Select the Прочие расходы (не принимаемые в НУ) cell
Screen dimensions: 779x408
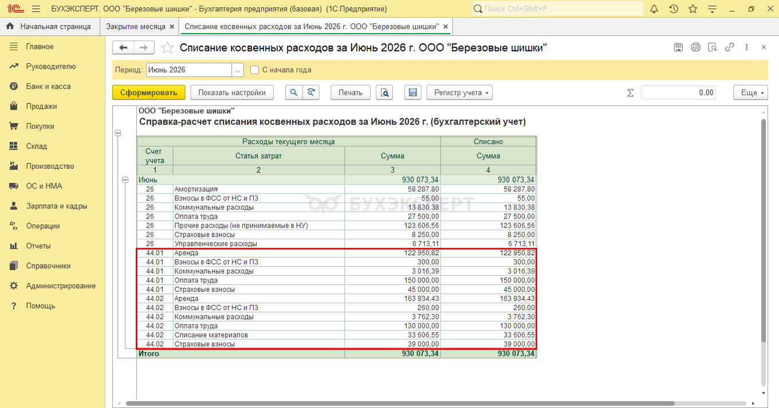click(x=259, y=225)
